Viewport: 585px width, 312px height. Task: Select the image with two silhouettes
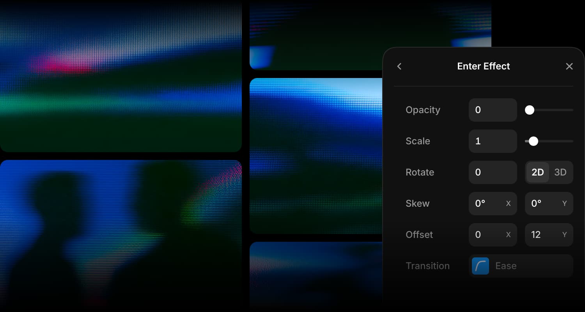coord(121,236)
